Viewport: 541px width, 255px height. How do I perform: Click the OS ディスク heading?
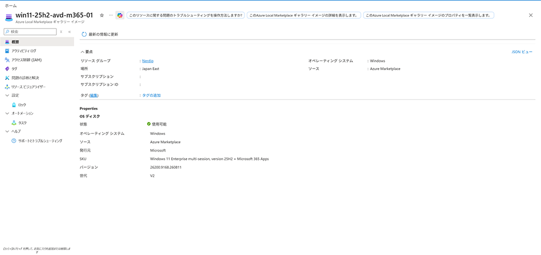pos(90,116)
